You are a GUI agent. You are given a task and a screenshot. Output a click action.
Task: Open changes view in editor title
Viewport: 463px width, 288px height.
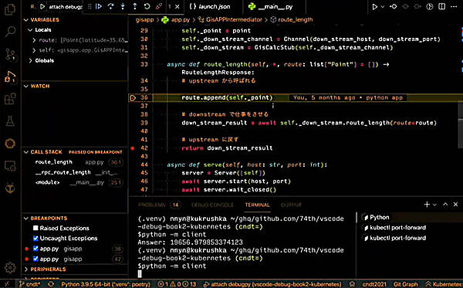394,6
